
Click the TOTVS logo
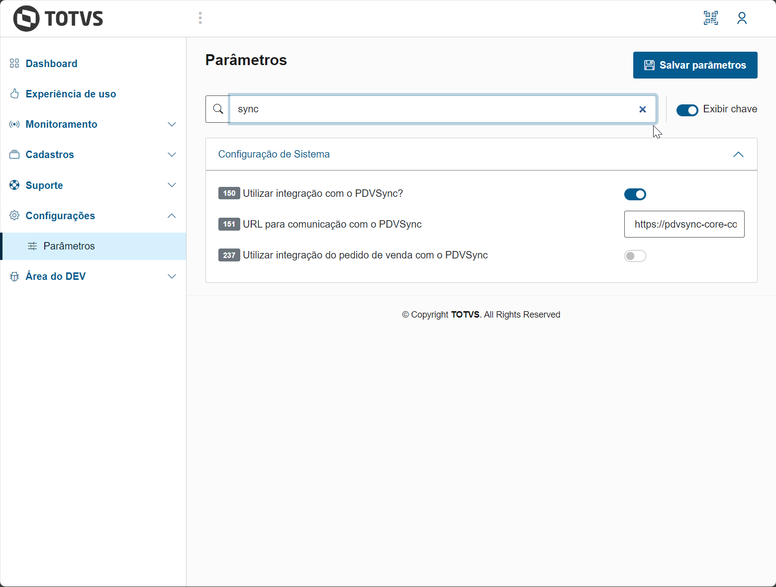click(58, 19)
